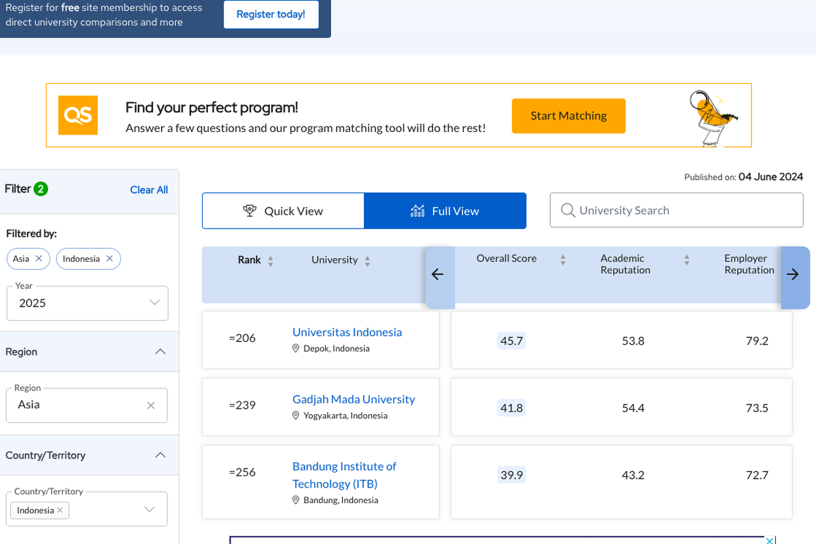Sort by Overall Score using its sort arrows
The height and width of the screenshot is (544, 816).
[562, 259]
